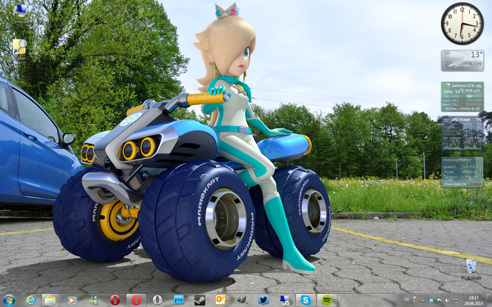492x307 pixels.
Task: Launch the first red Opera taskbar icon
Action: [x=115, y=300]
